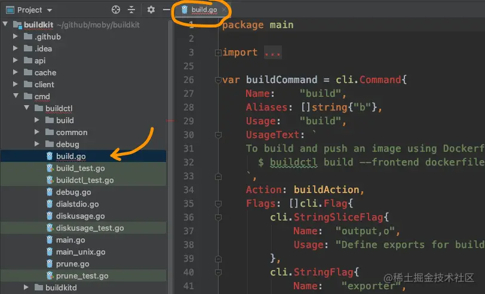Click the collapse all icon in Project toolbar
The image size is (485, 294).
point(131,10)
